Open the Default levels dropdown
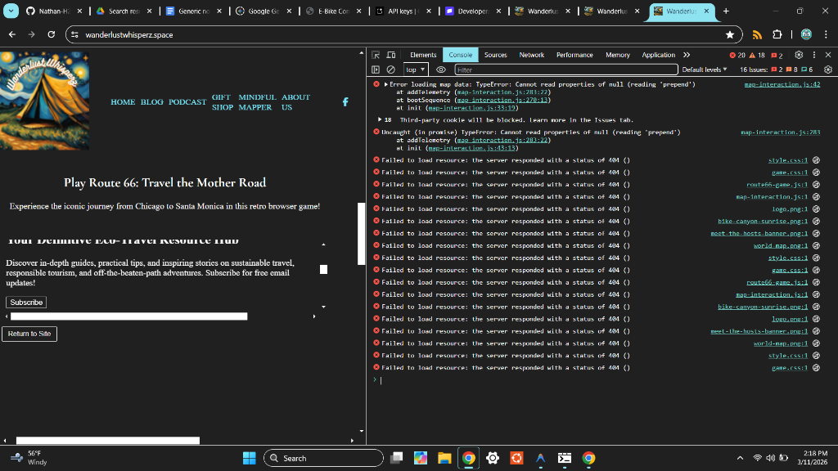The width and height of the screenshot is (838, 471). tap(705, 70)
